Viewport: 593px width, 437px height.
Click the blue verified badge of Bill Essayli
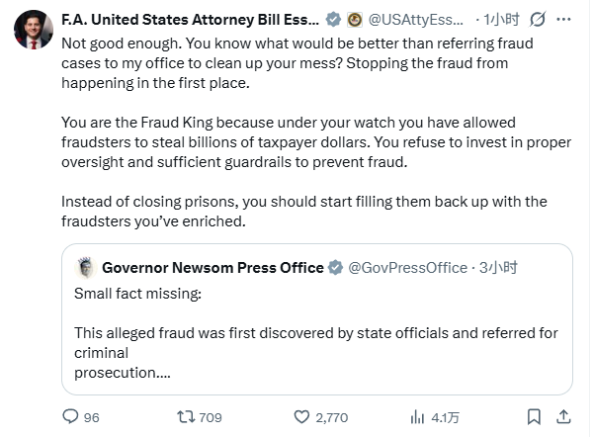coord(334,19)
